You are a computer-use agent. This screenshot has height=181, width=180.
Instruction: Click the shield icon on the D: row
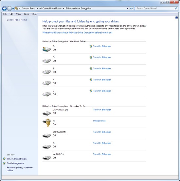tap(91, 57)
